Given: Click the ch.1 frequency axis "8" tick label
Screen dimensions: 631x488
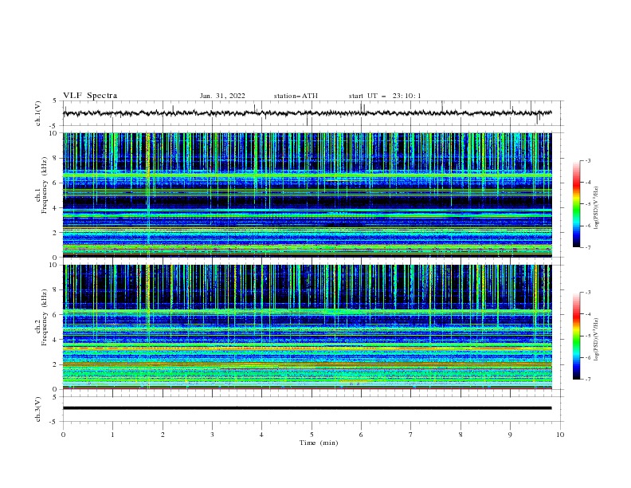Looking at the screenshot, I should (55, 158).
